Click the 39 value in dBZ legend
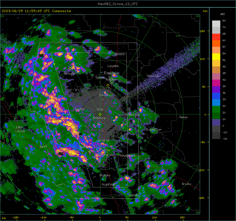The height and width of the screenshot is (221, 236). (x=224, y=86)
